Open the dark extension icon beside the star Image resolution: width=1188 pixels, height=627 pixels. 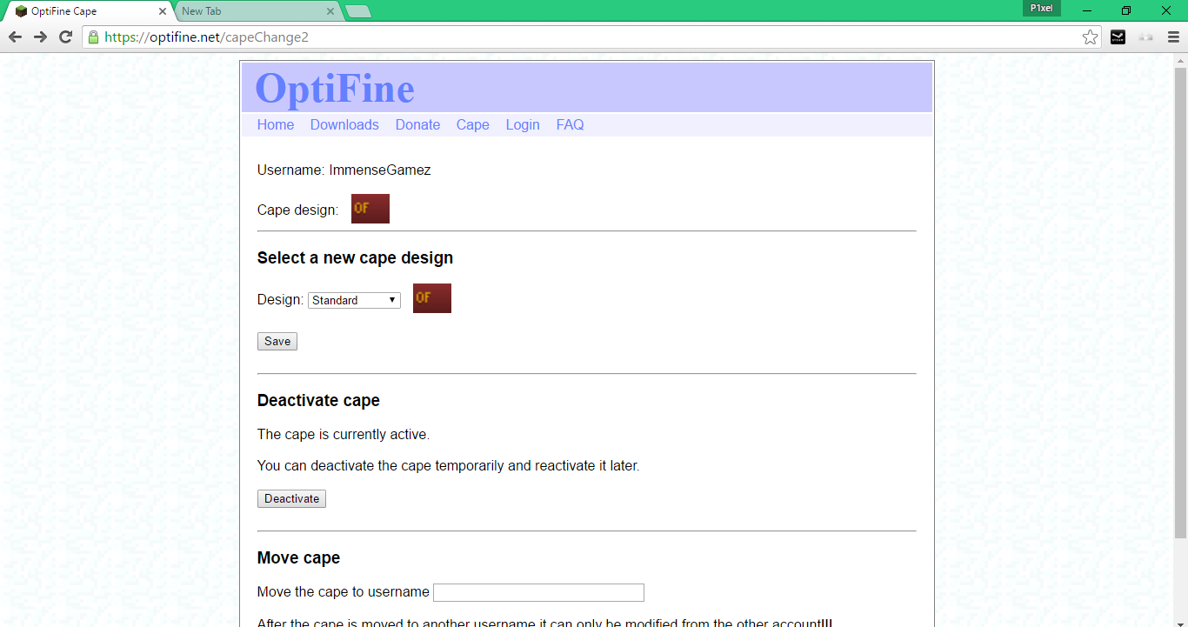[1118, 37]
